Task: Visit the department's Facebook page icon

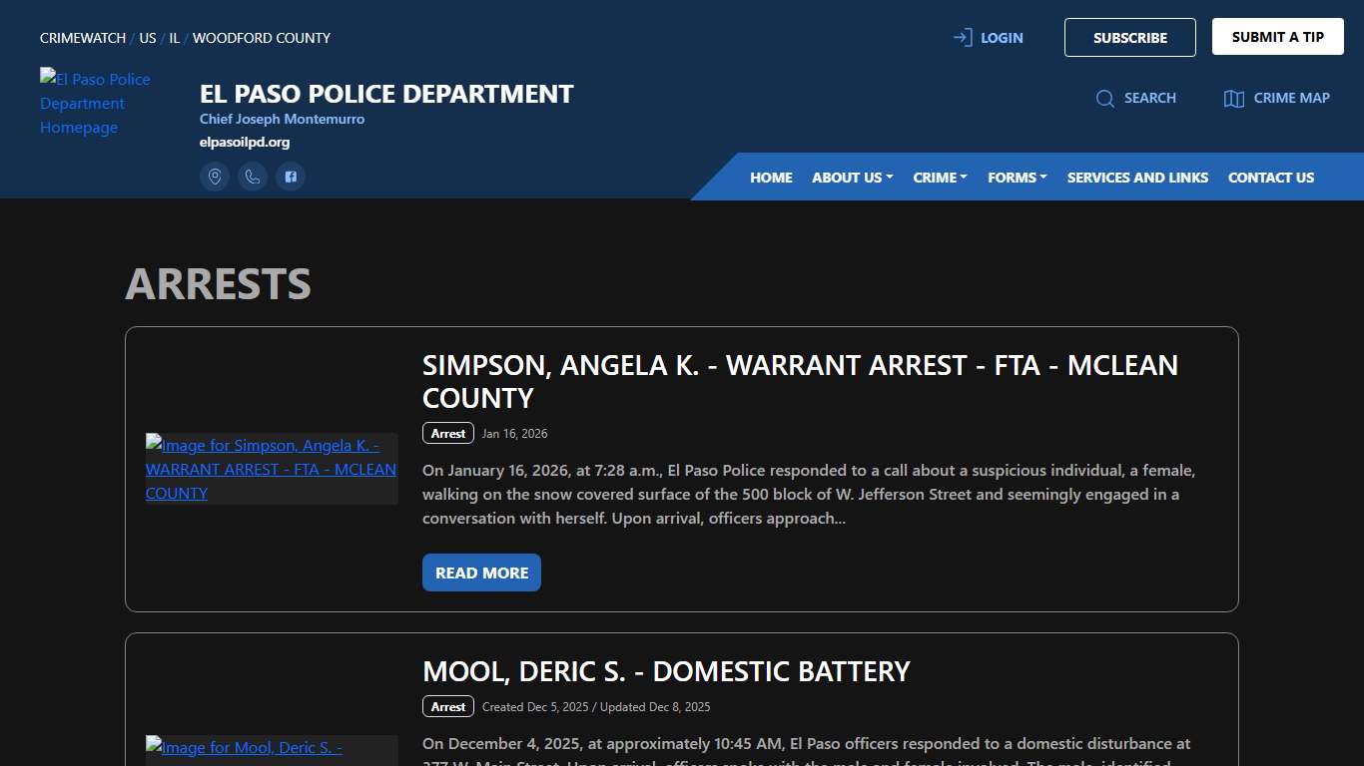Action: click(291, 176)
